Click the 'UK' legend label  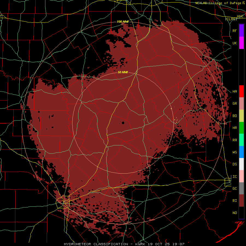click(x=235, y=43)
